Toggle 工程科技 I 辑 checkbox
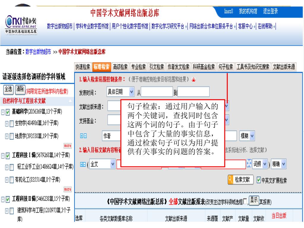The image size is (304, 228). tap(8, 156)
